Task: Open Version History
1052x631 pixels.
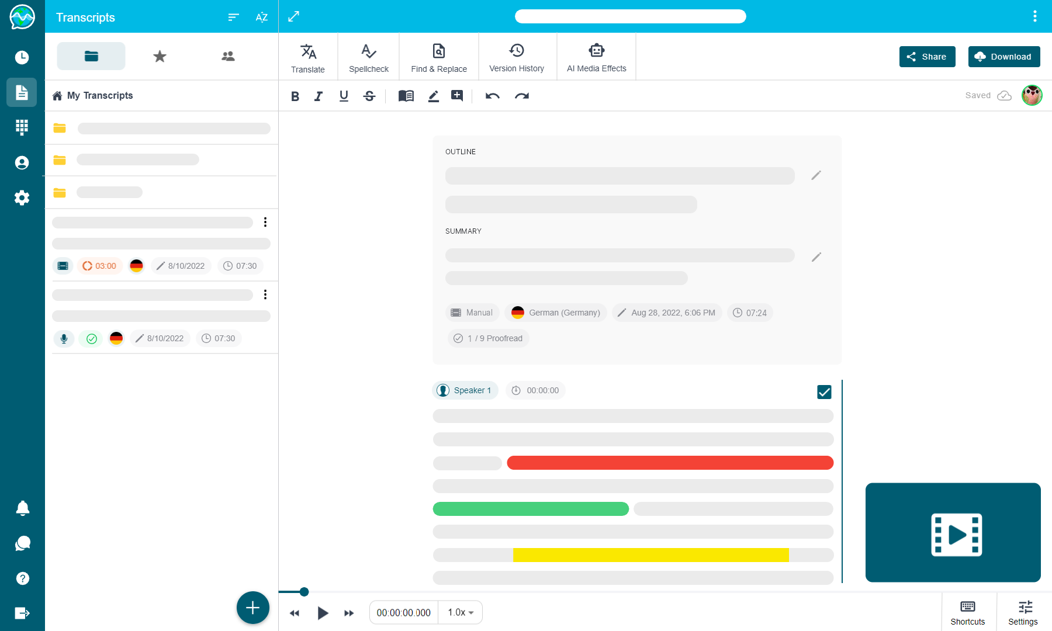Action: point(517,57)
